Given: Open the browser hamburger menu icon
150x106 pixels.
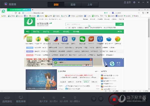Looking at the screenshot, I should click(147, 13).
